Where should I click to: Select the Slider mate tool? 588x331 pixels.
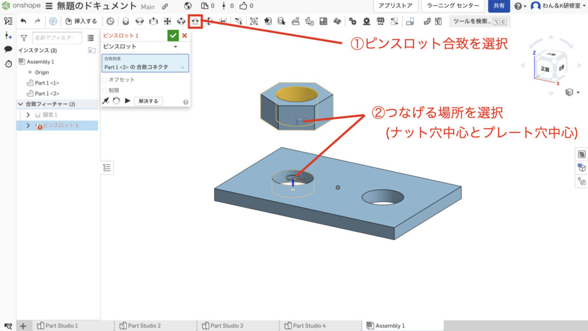click(153, 21)
